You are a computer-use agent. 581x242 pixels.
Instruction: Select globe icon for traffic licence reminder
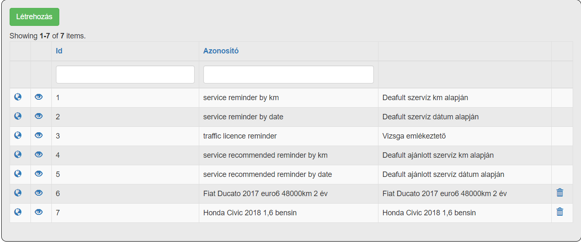[18, 135]
